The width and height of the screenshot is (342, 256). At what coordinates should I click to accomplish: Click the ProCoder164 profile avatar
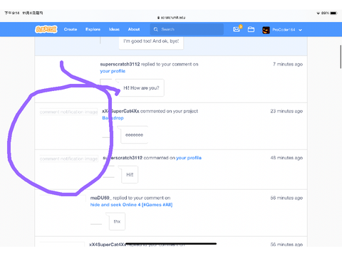266,30
